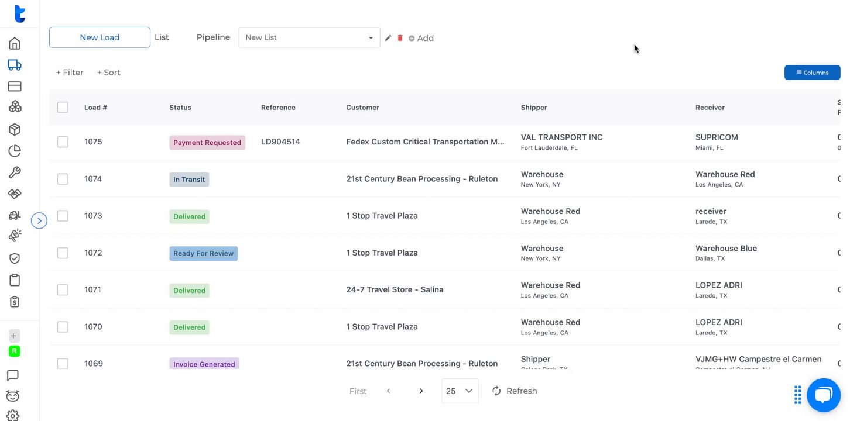Switch to the Pipeline view tab

pyautogui.click(x=213, y=37)
